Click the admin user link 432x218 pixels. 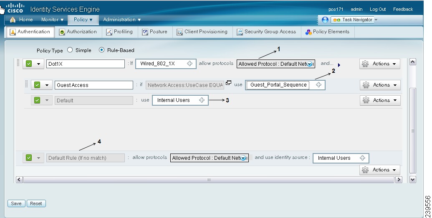point(356,9)
